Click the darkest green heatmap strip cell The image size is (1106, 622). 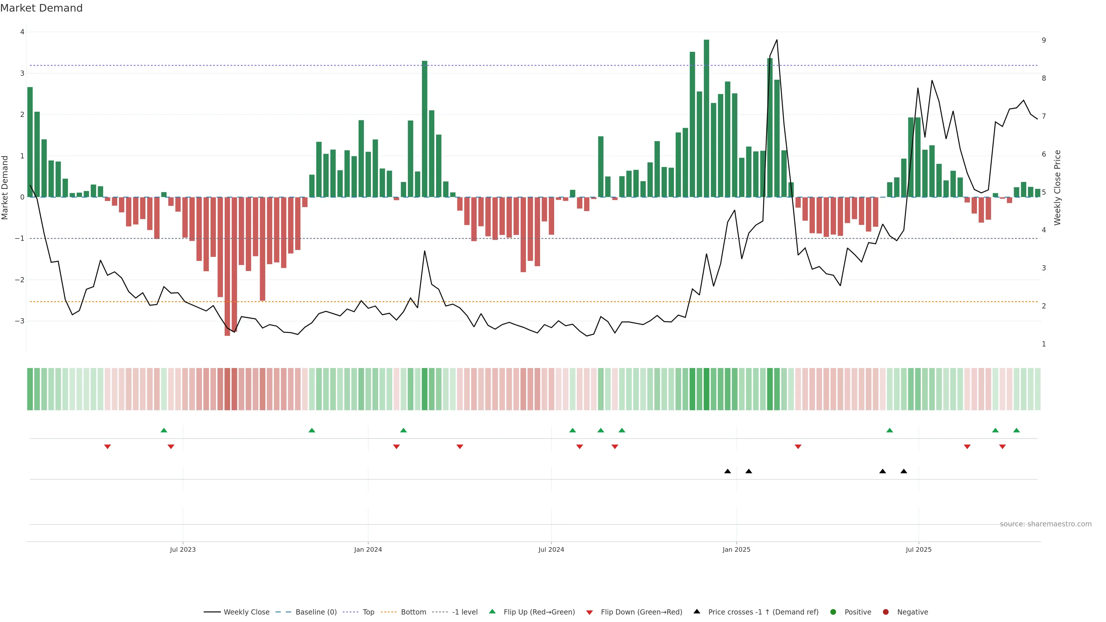point(706,389)
